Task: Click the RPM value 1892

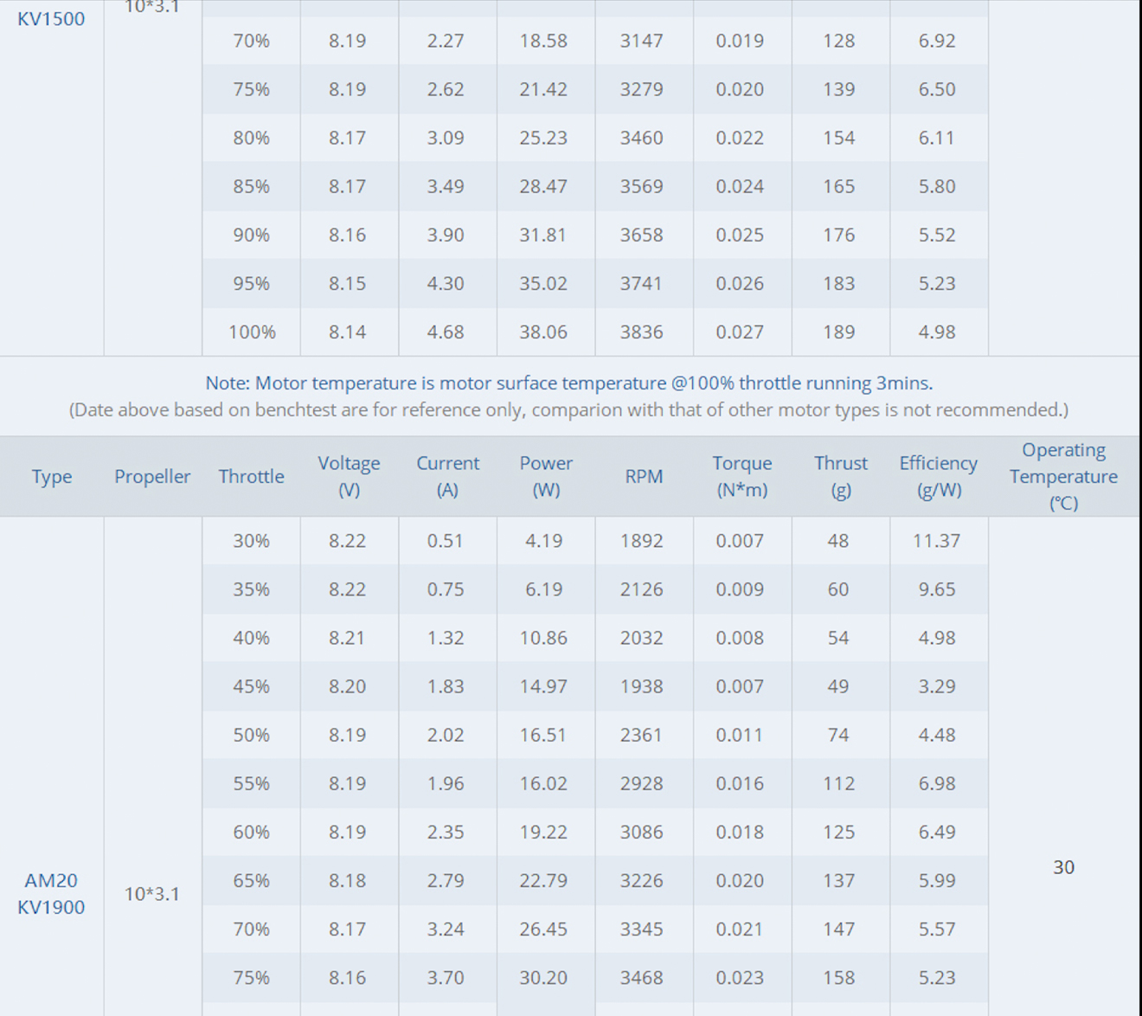Action: 641,541
